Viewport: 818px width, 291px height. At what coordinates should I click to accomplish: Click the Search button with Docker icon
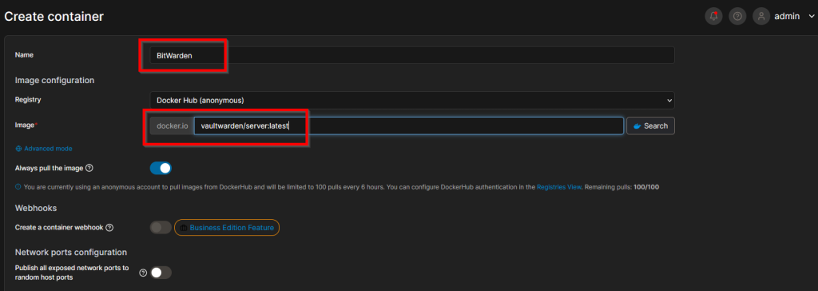[650, 126]
